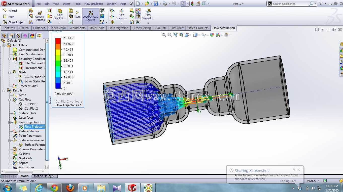
Task: Switch to the Model tab
Action: [25, 176]
